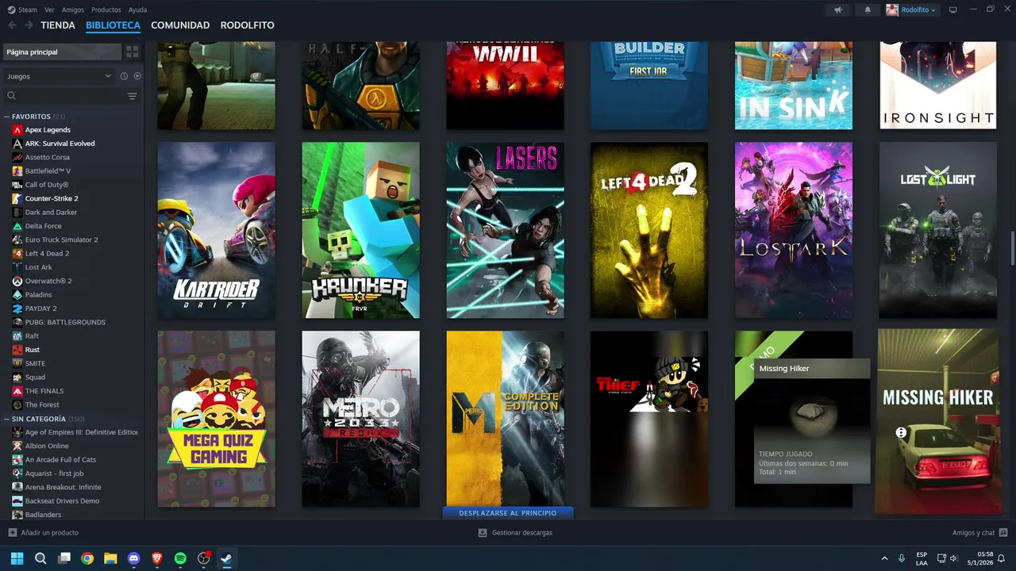Open Brave browser from the taskbar
This screenshot has width=1016, height=571.
(x=156, y=558)
